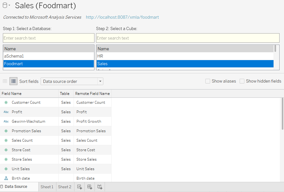
Task: Switch to the metadata list view icon
Action: click(13, 81)
